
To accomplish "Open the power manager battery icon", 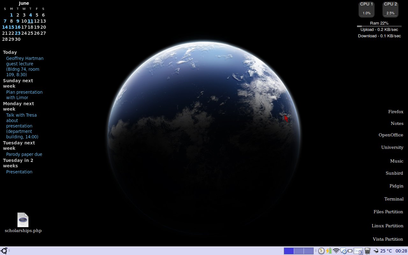I will coord(329,251).
